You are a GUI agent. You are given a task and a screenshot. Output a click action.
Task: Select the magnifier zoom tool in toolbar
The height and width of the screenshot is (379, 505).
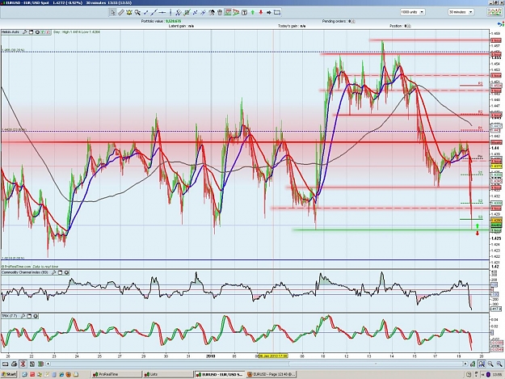[137, 13]
